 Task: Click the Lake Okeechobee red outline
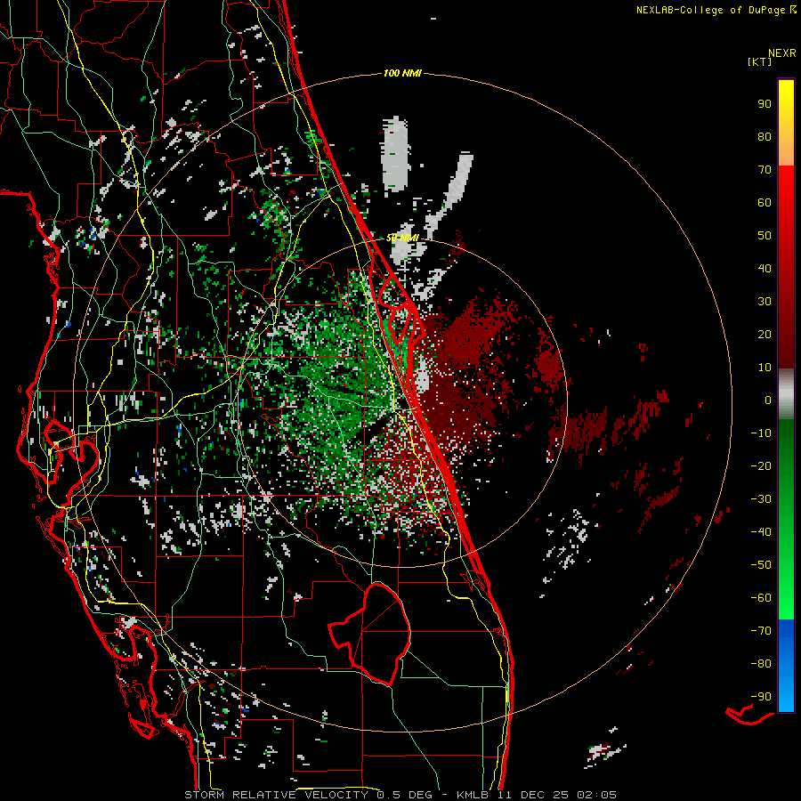371,634
